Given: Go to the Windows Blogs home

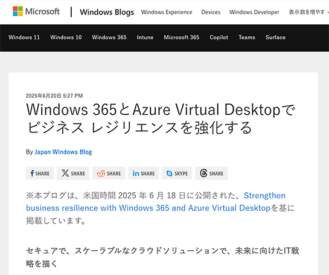Looking at the screenshot, I should pyautogui.click(x=107, y=12).
